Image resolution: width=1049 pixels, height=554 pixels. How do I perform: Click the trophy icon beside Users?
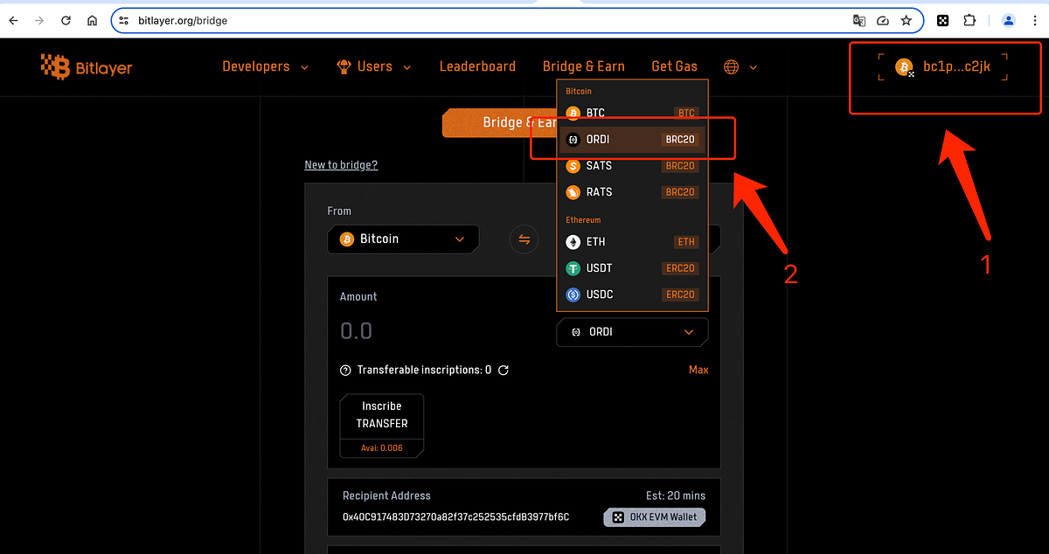click(343, 66)
